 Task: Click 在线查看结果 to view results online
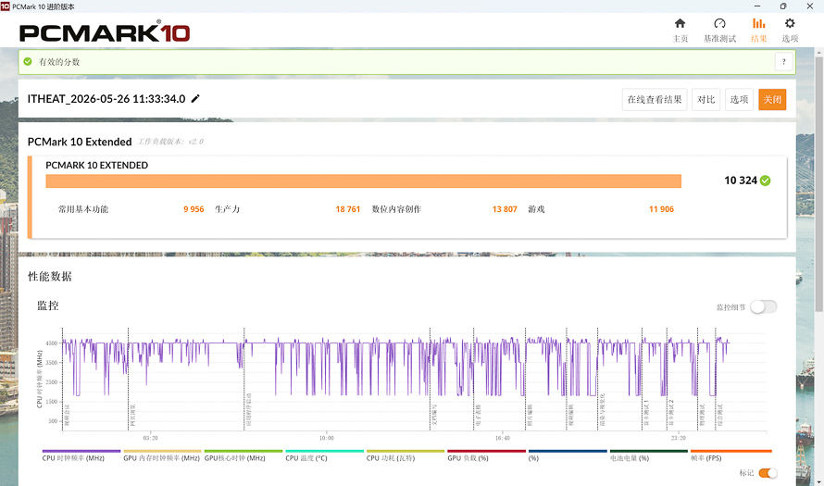(655, 99)
